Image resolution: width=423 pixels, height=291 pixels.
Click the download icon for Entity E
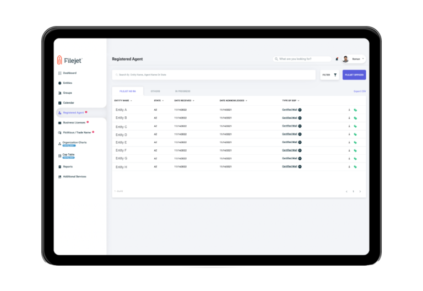point(349,142)
